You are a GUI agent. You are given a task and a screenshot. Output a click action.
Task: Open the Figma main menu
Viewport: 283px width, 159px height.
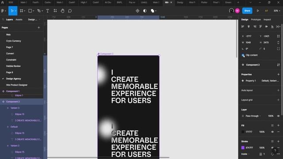[x=3, y=11]
